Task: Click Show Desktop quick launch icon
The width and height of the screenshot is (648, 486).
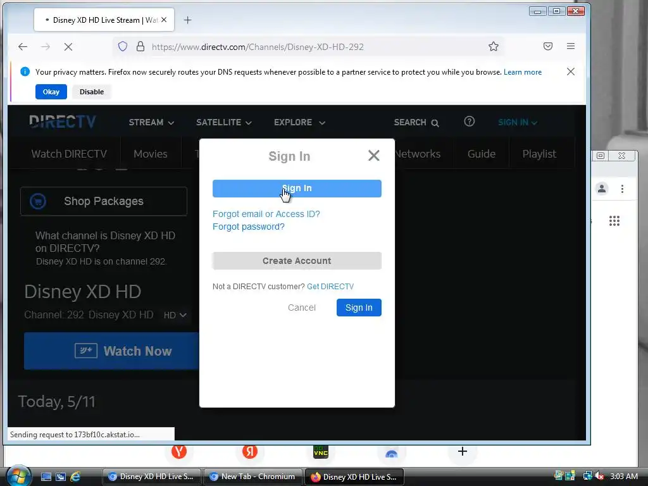Action: coord(46,477)
